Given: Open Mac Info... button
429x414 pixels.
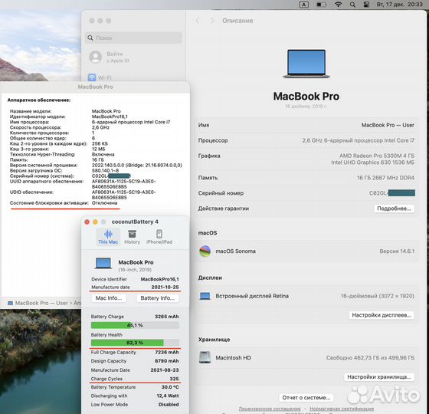Looking at the screenshot, I should click(x=109, y=298).
